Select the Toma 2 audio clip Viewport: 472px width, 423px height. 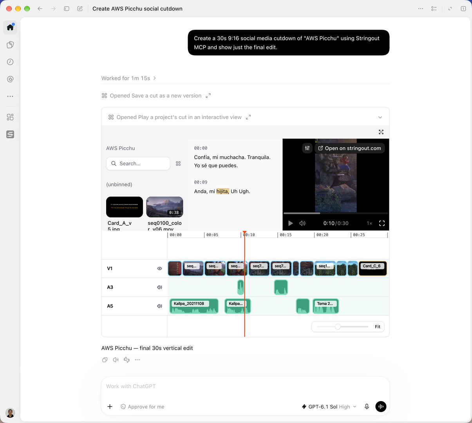pos(326,306)
